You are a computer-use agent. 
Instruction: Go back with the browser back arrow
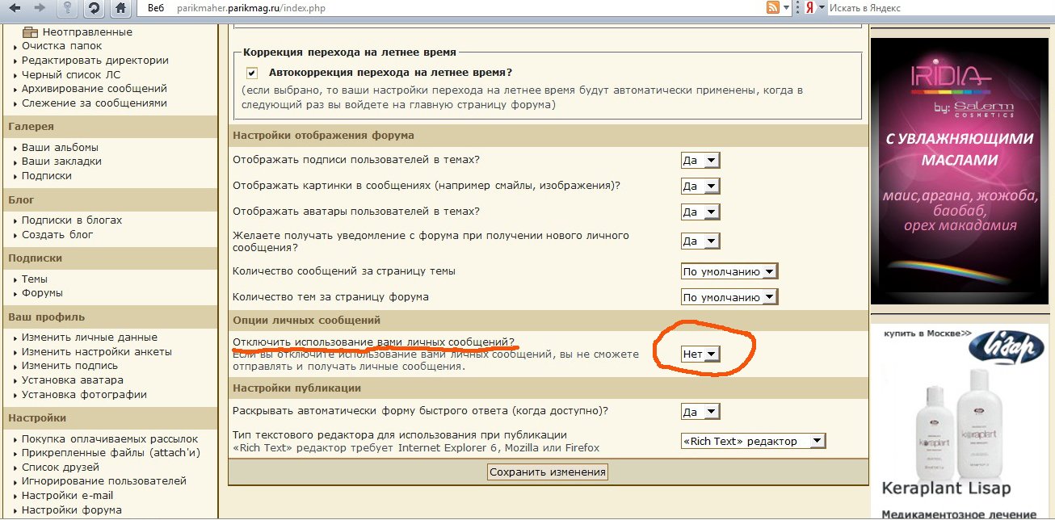(15, 8)
